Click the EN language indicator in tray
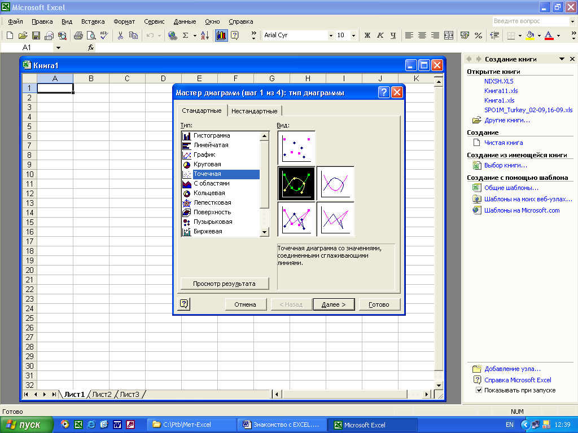 coord(510,425)
